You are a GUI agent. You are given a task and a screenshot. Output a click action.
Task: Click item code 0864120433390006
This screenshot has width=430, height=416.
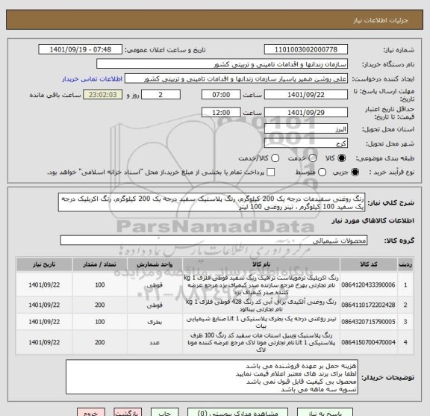(368, 285)
